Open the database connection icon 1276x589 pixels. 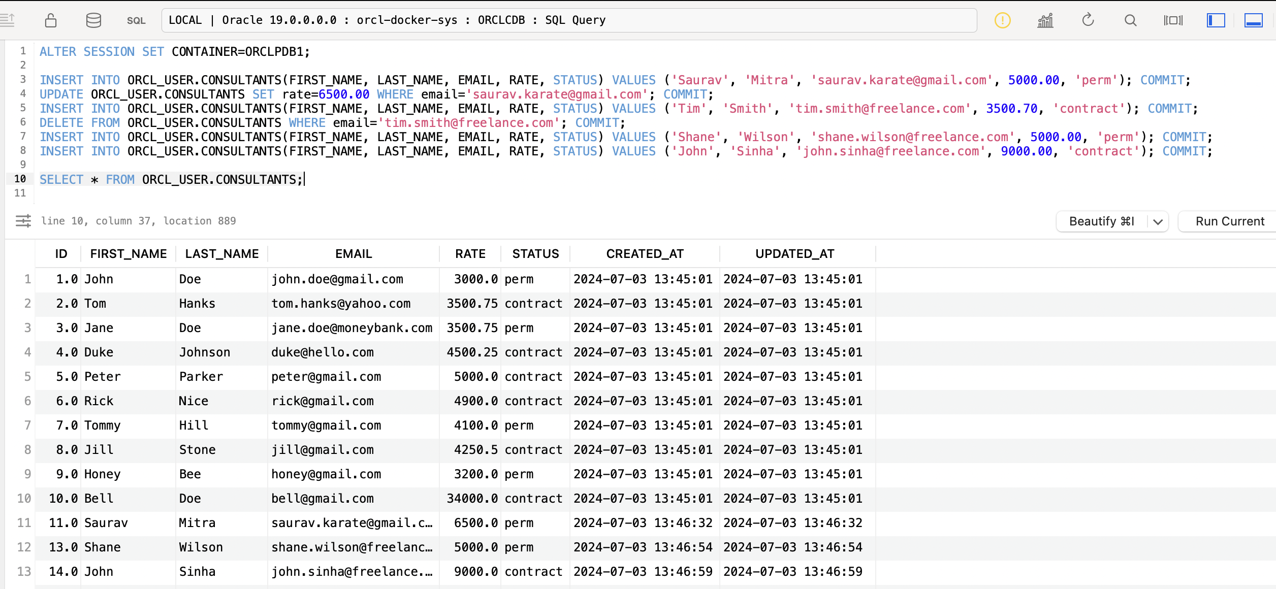pyautogui.click(x=93, y=20)
